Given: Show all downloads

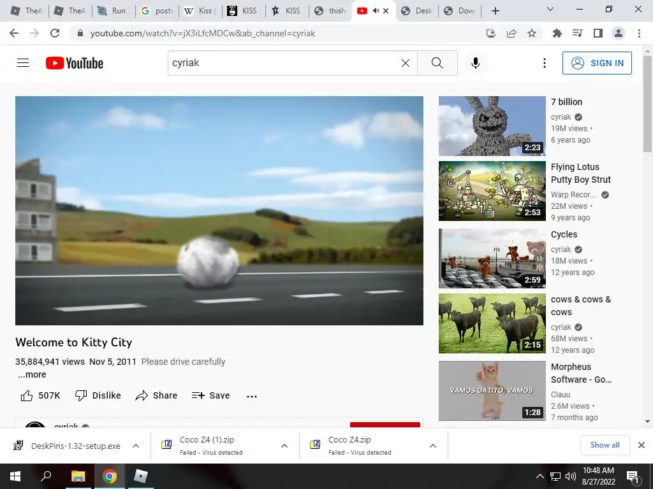Looking at the screenshot, I should pyautogui.click(x=605, y=445).
